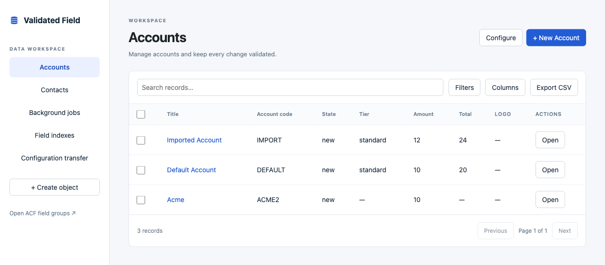Create a New Account
The image size is (605, 265).
click(556, 38)
